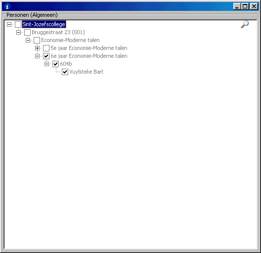This screenshot has height=253, width=261.
Task: Check the 5e jaar Economie-Moderne talen box
Action: pyautogui.click(x=46, y=48)
